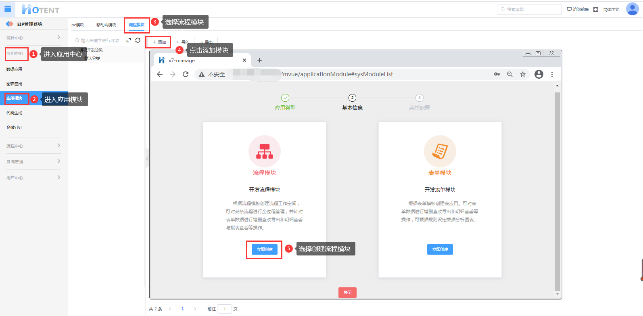The height and width of the screenshot is (316, 643).
Task: Select pagination page 1
Action: point(183,309)
